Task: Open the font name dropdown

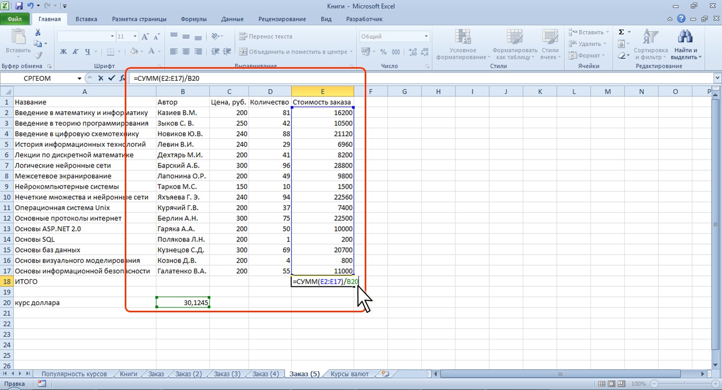Action: [112, 36]
